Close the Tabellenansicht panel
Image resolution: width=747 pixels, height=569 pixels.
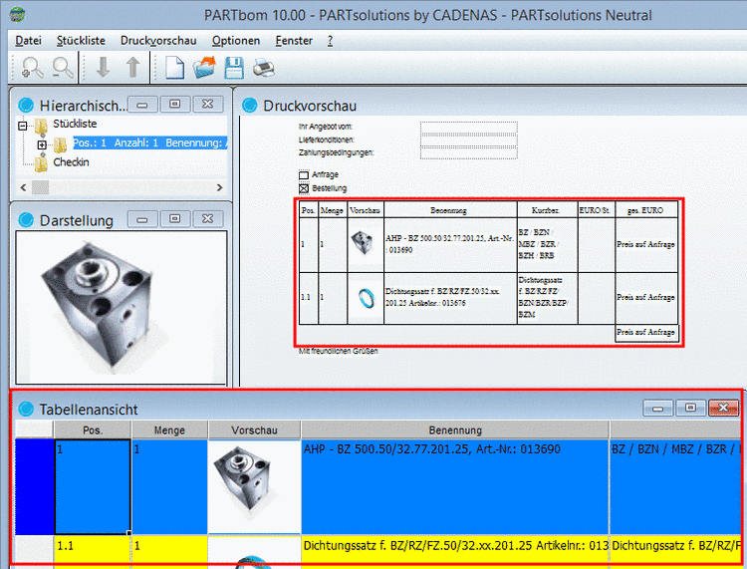[x=723, y=408]
